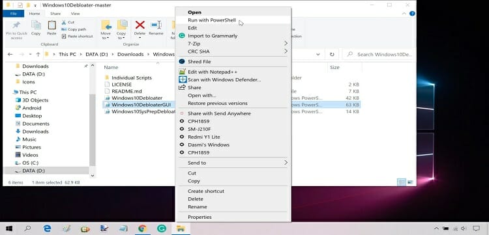The image size is (489, 235).
Task: Open Icons folder in quick access
Action: (29, 82)
